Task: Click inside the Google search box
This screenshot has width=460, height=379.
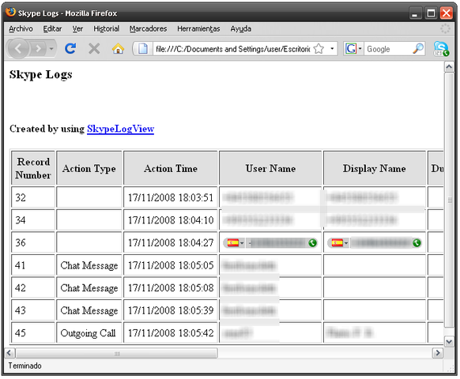Action: click(388, 49)
